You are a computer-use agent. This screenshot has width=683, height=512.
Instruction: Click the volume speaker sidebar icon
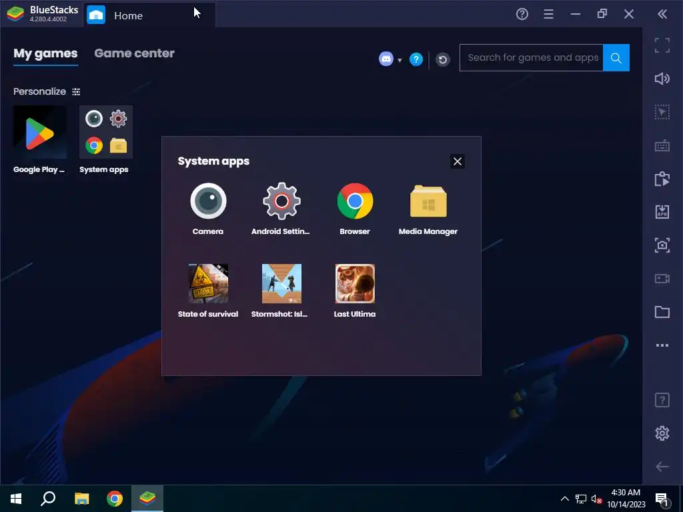[662, 79]
